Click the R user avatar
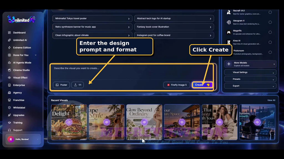 11,139
